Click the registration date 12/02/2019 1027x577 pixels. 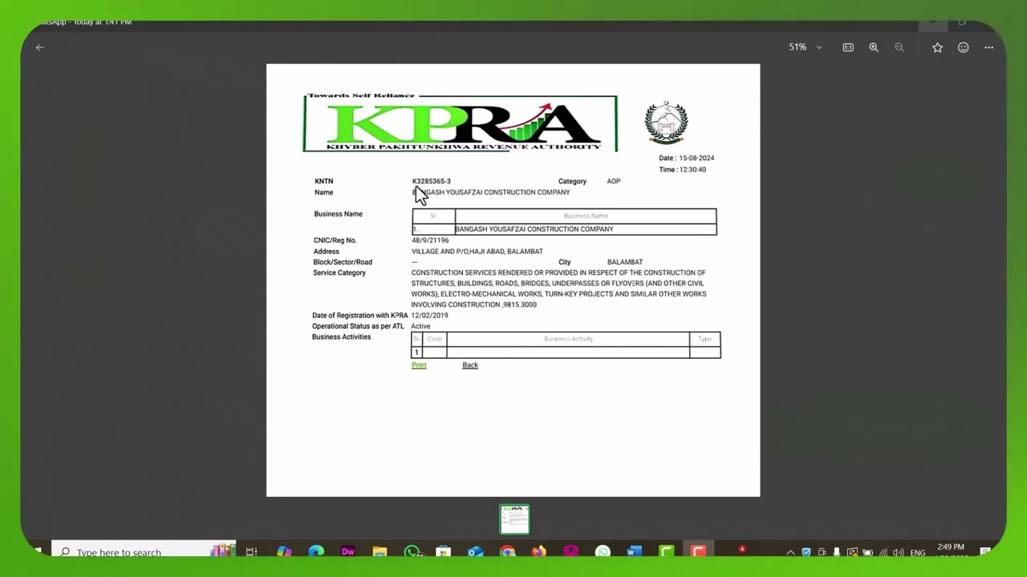click(x=430, y=316)
